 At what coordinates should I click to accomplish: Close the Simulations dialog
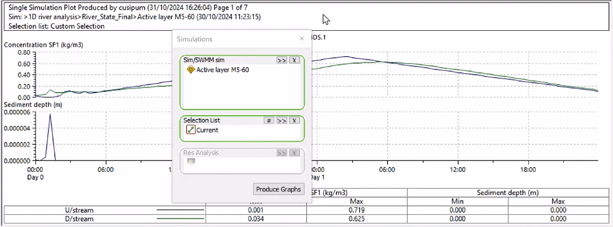click(301, 39)
